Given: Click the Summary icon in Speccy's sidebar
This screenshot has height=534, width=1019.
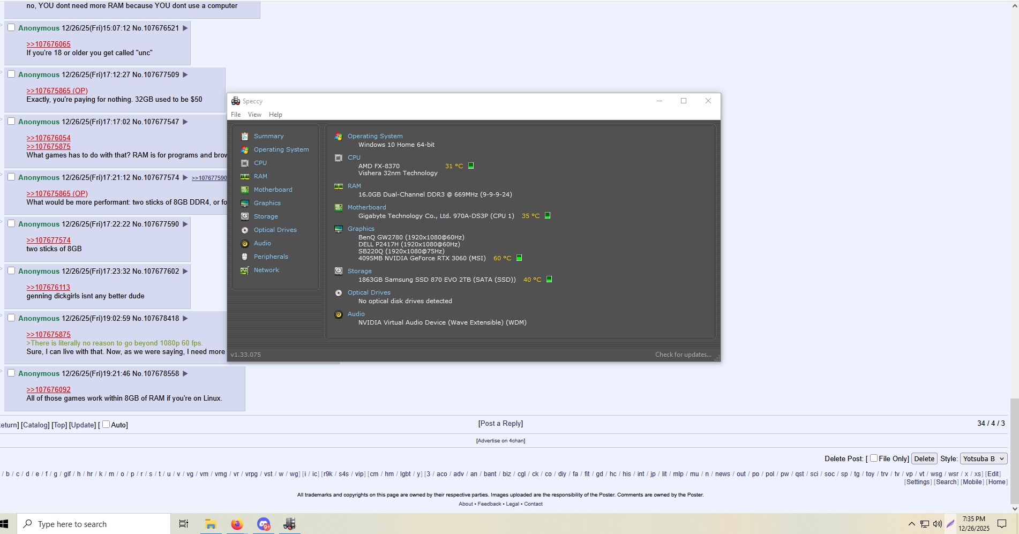Looking at the screenshot, I should 245,136.
